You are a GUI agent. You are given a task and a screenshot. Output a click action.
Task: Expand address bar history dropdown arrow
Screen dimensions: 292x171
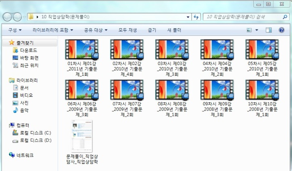pyautogui.click(x=188, y=17)
